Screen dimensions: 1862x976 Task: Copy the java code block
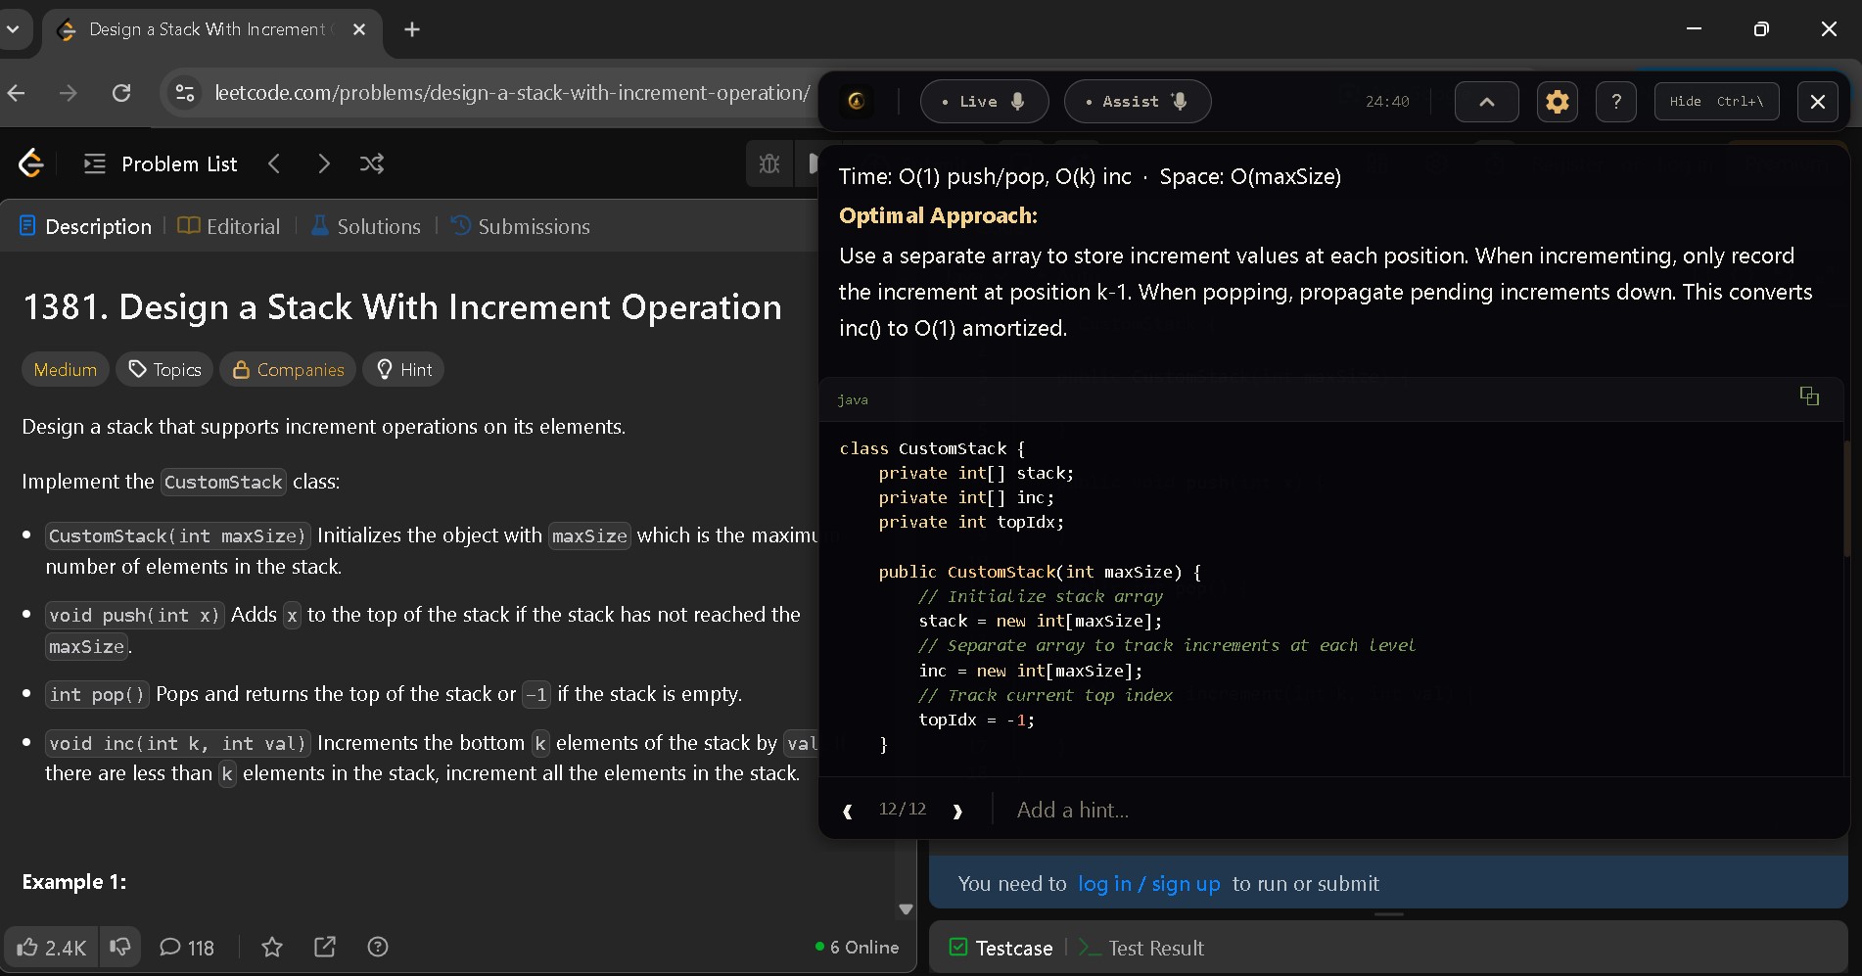pos(1809,395)
